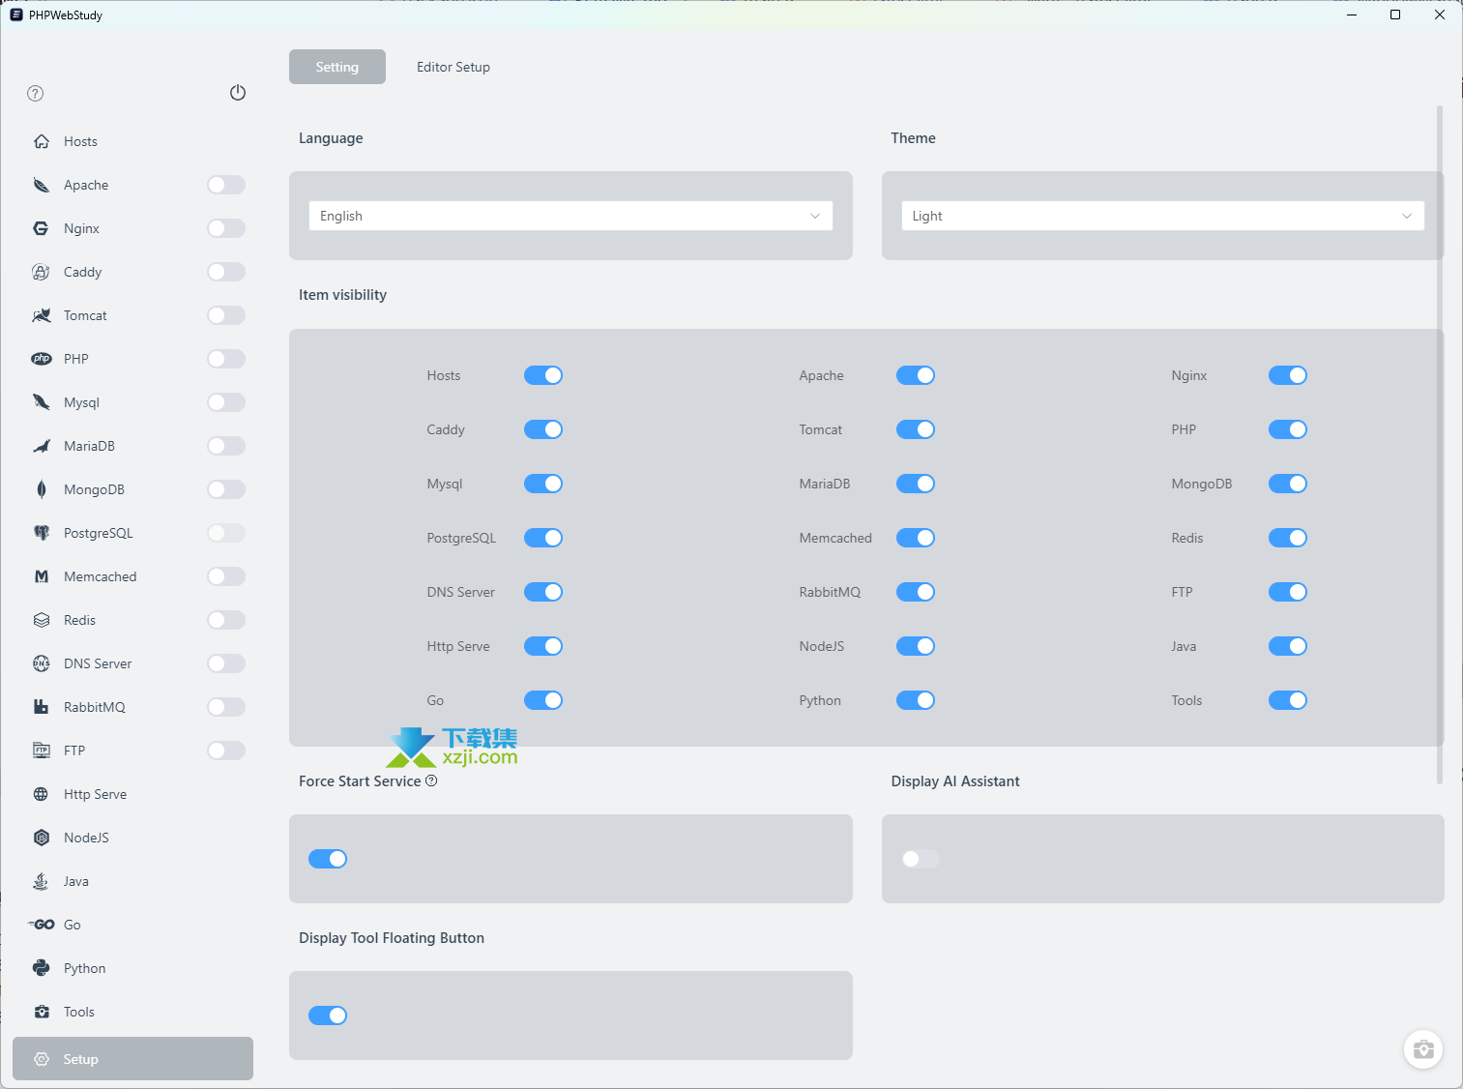The width and height of the screenshot is (1463, 1089).
Task: Toggle Redis item visibility switch
Action: click(1288, 538)
